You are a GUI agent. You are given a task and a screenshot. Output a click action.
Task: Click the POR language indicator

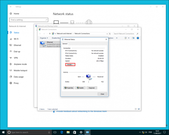point(150,132)
